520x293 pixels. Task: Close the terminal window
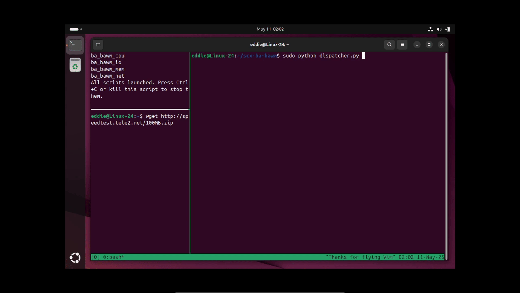pyautogui.click(x=441, y=45)
